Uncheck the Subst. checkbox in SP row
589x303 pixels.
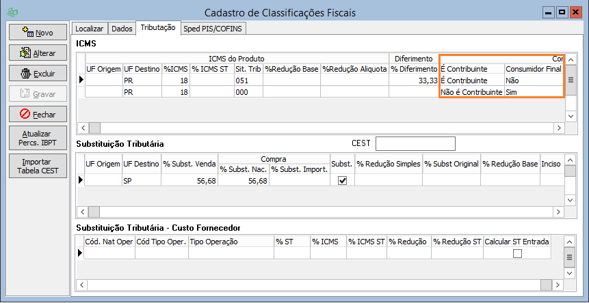coord(343,180)
